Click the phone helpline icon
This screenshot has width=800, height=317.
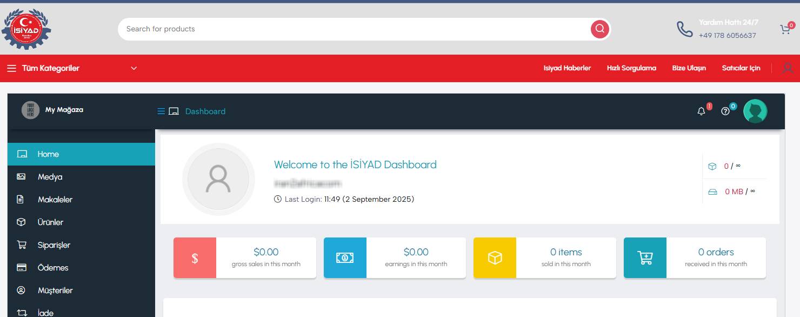[684, 29]
